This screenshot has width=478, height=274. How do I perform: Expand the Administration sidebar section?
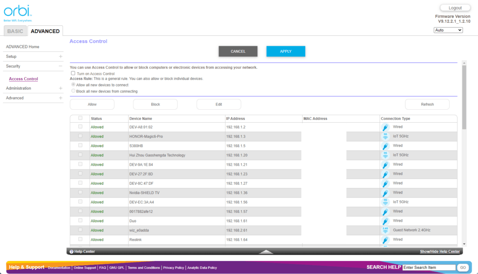pyautogui.click(x=60, y=88)
